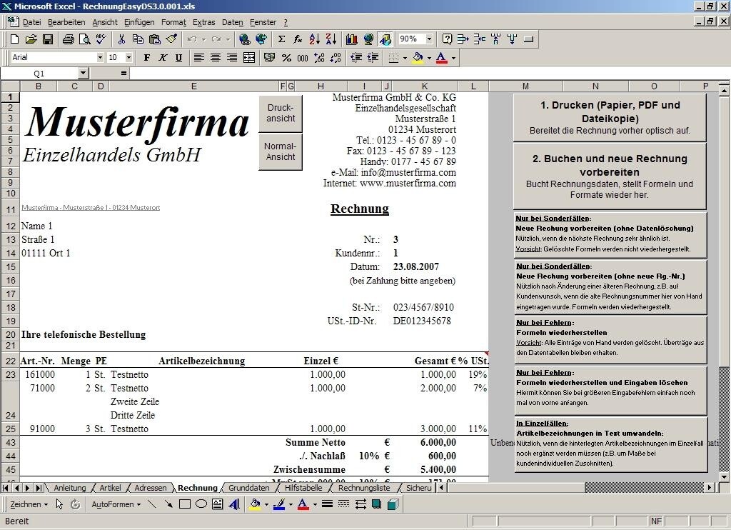Open the Extras menu
This screenshot has height=530, width=731.
click(203, 22)
